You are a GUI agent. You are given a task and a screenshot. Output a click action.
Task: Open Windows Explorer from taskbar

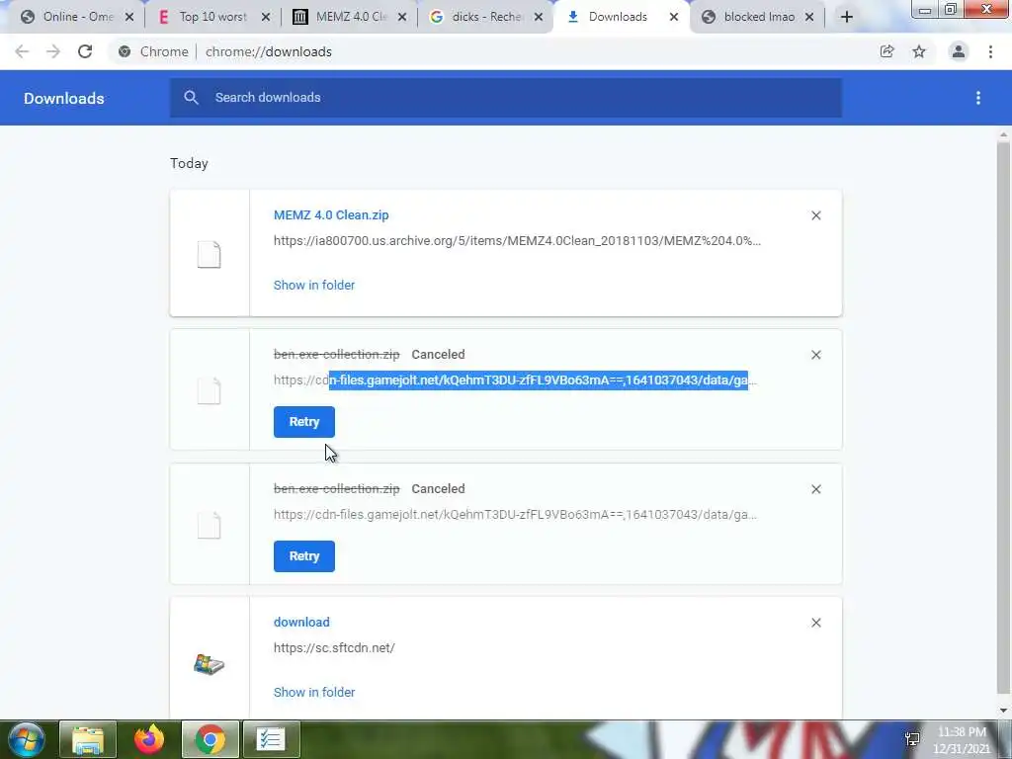pos(88,739)
